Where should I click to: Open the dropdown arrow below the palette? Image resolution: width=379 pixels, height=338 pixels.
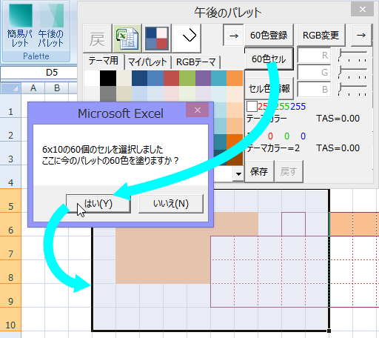coord(238,174)
